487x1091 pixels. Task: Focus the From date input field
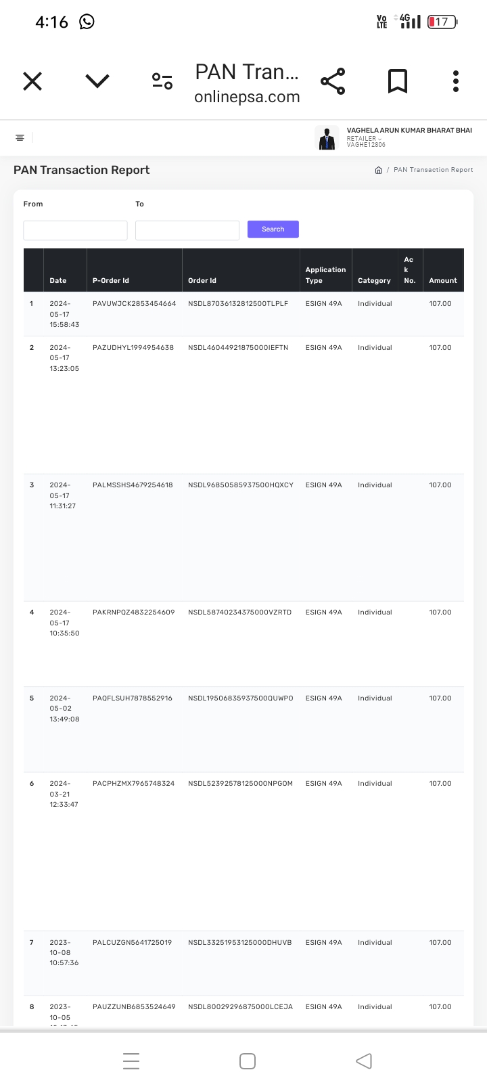point(75,230)
